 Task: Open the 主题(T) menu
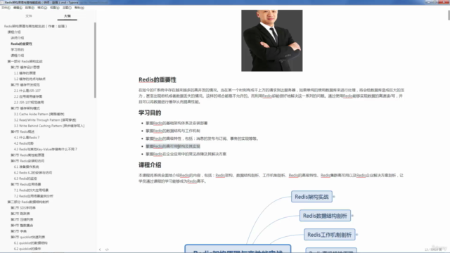(x=67, y=8)
